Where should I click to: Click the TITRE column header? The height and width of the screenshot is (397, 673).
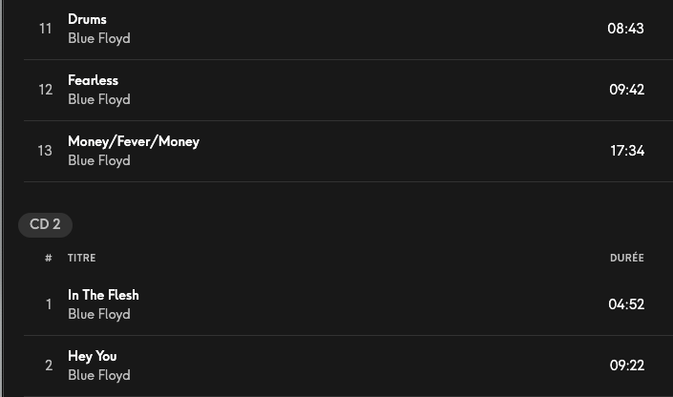pos(81,258)
